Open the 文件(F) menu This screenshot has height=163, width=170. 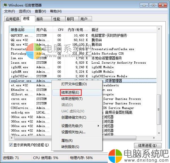(10, 11)
